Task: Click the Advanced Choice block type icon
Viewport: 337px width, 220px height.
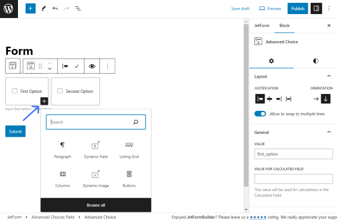Action: point(31,66)
